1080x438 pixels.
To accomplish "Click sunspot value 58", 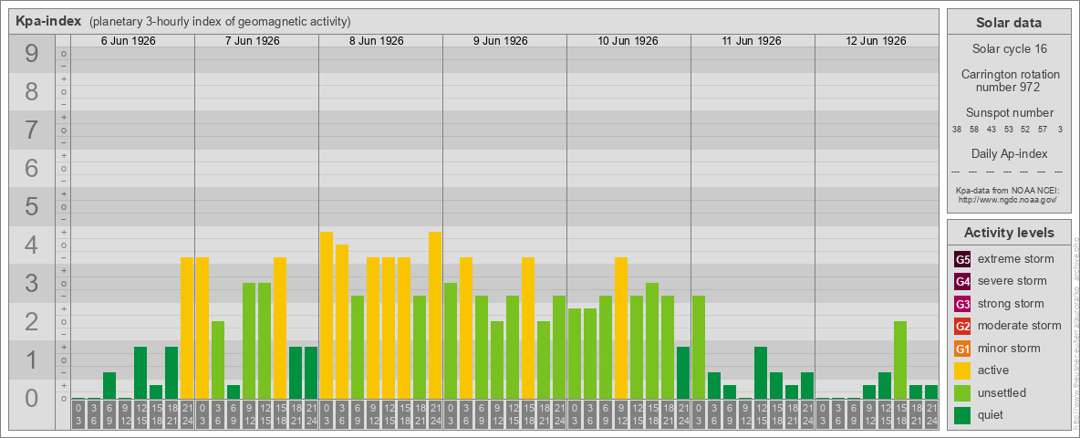I will click(x=974, y=130).
